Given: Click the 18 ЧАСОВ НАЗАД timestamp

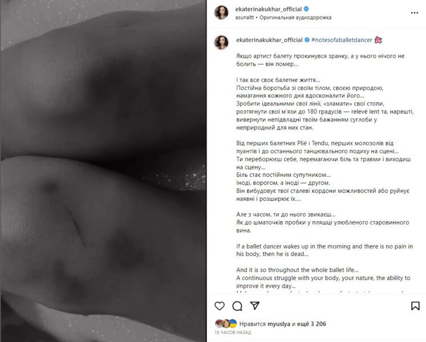Looking at the screenshot, I should [233, 332].
